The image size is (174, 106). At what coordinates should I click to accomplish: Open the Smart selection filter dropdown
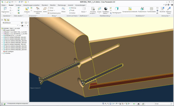tap(163, 104)
